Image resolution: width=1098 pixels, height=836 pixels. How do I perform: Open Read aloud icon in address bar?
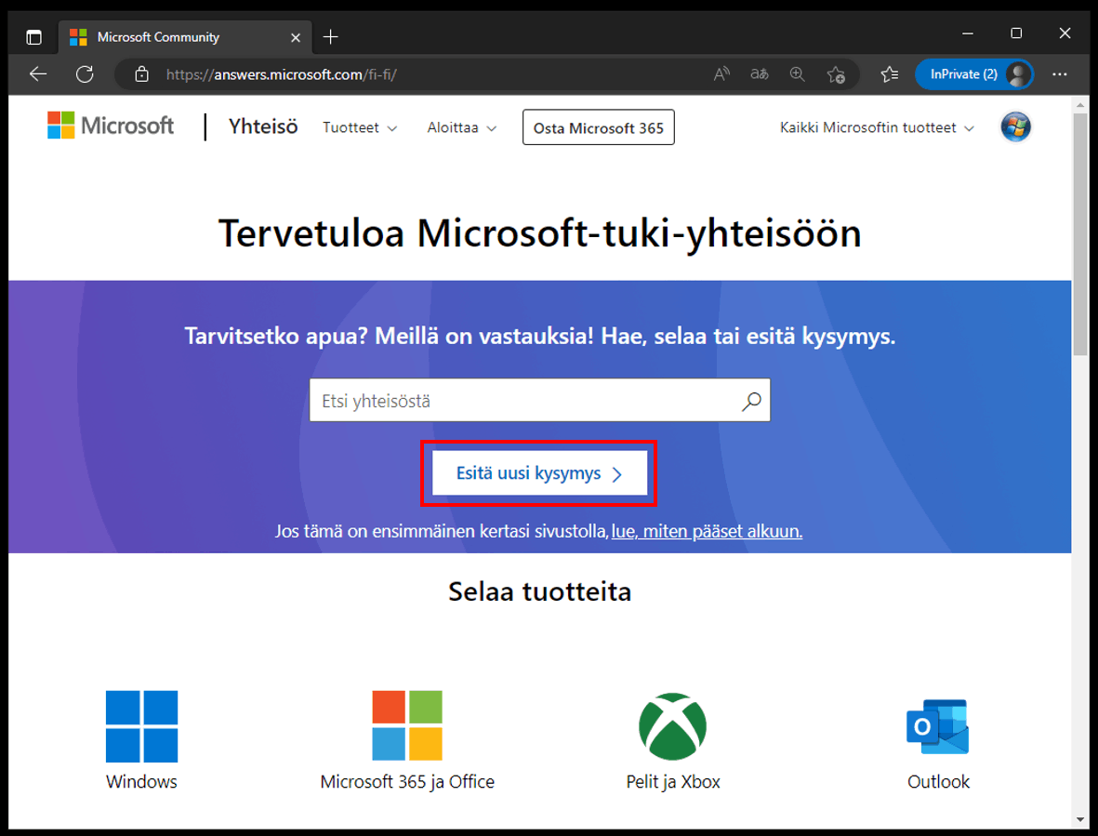tap(721, 74)
